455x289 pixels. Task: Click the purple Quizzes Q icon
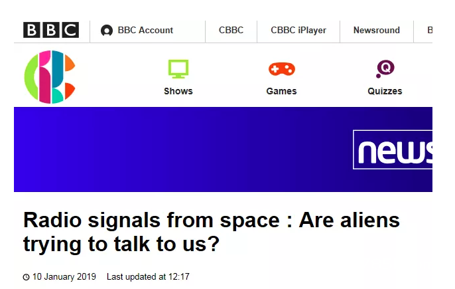tap(385, 68)
